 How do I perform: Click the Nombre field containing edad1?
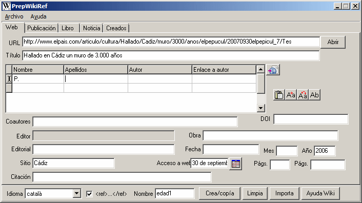[175, 193]
